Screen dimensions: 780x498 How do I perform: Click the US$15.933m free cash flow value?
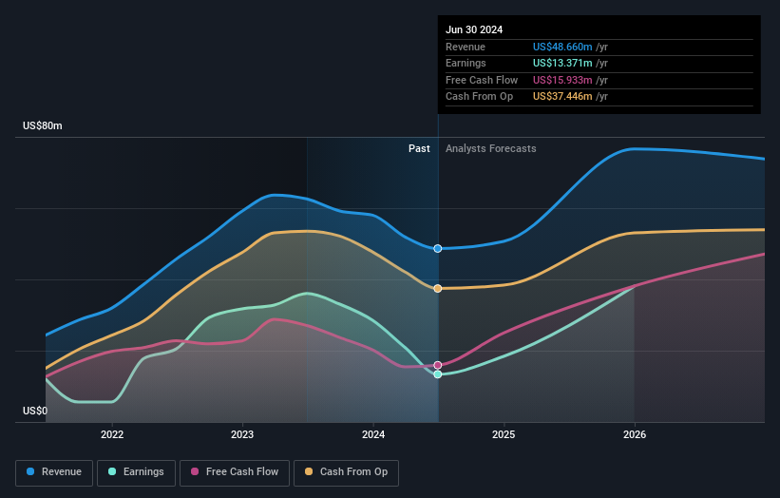(x=562, y=80)
